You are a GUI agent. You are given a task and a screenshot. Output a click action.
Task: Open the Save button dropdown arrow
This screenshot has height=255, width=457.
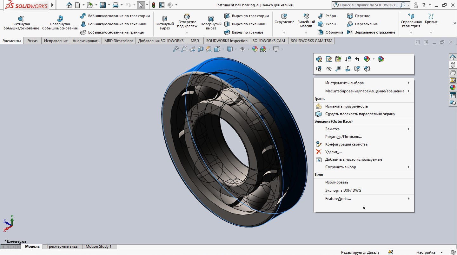point(109,5)
